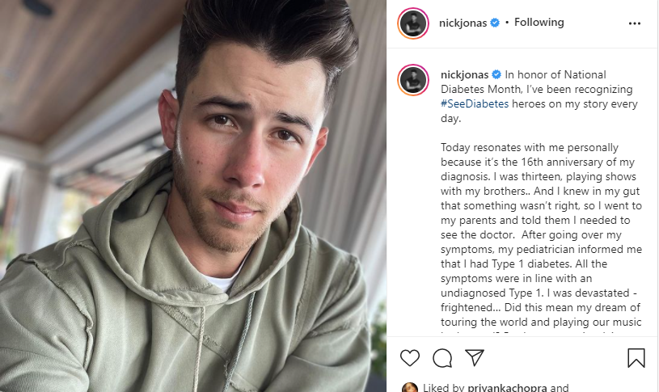Click the verified badge in the caption
The image size is (659, 392).
click(496, 75)
